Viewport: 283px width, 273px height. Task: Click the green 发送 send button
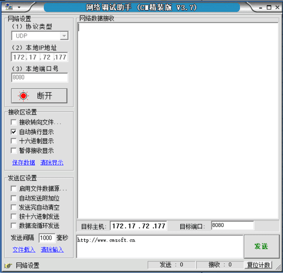[261, 246]
